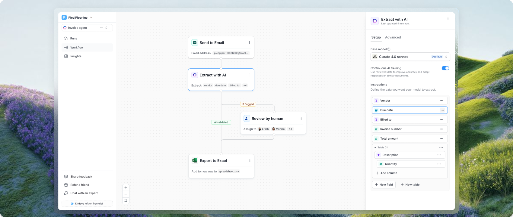
Task: Open Insights in the sidebar
Action: [87, 56]
